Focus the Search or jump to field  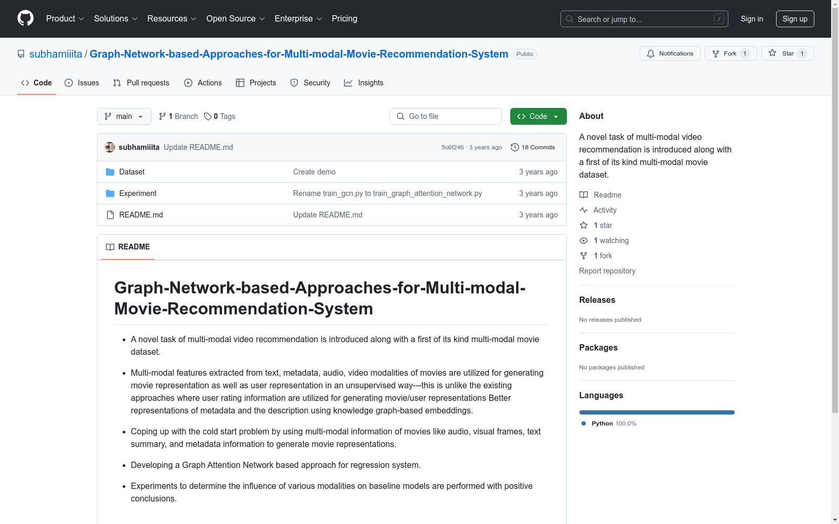(644, 19)
